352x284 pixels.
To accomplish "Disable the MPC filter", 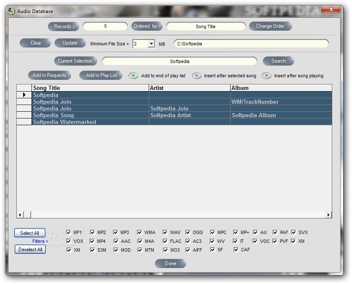I will coord(213,232).
